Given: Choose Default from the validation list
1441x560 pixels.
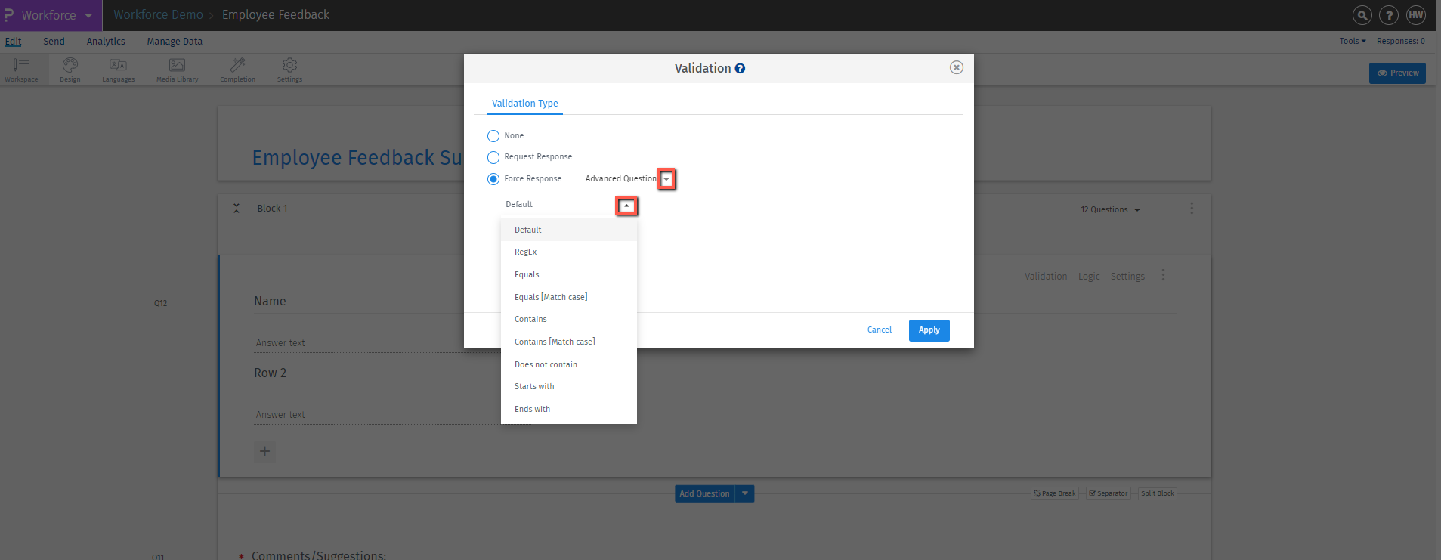Looking at the screenshot, I should point(569,230).
